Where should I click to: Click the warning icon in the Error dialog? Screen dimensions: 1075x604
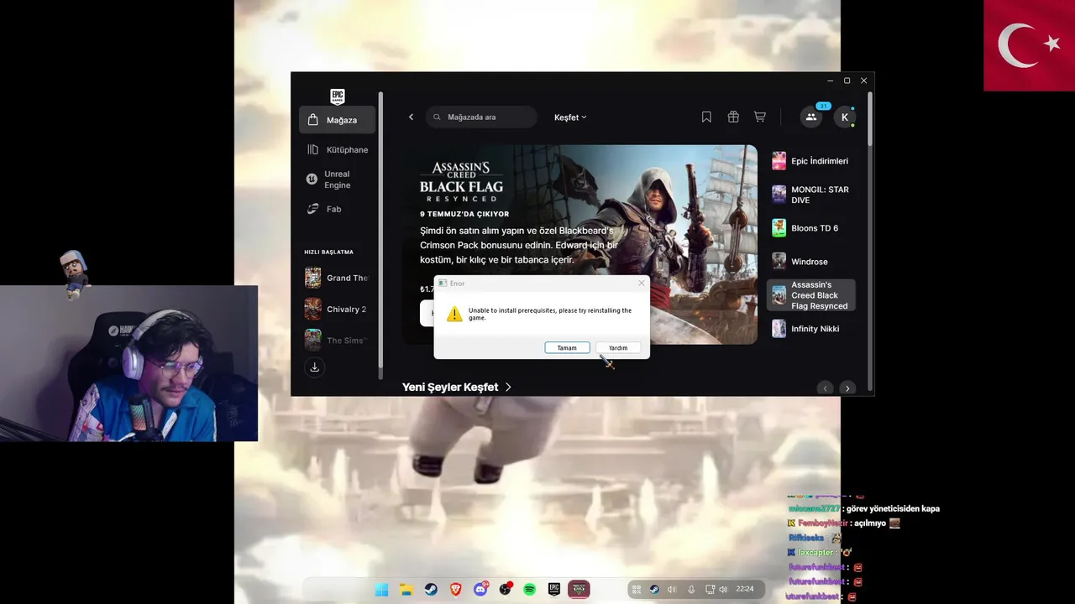[x=454, y=314]
